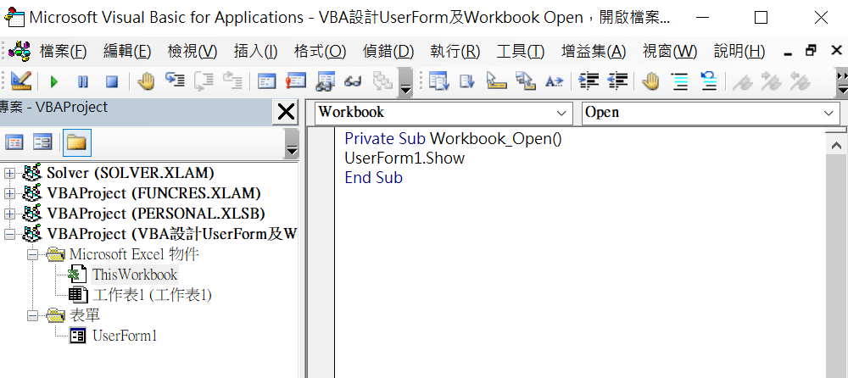The image size is (848, 378).
Task: Click the code line UserForm1.Show
Action: (404, 158)
